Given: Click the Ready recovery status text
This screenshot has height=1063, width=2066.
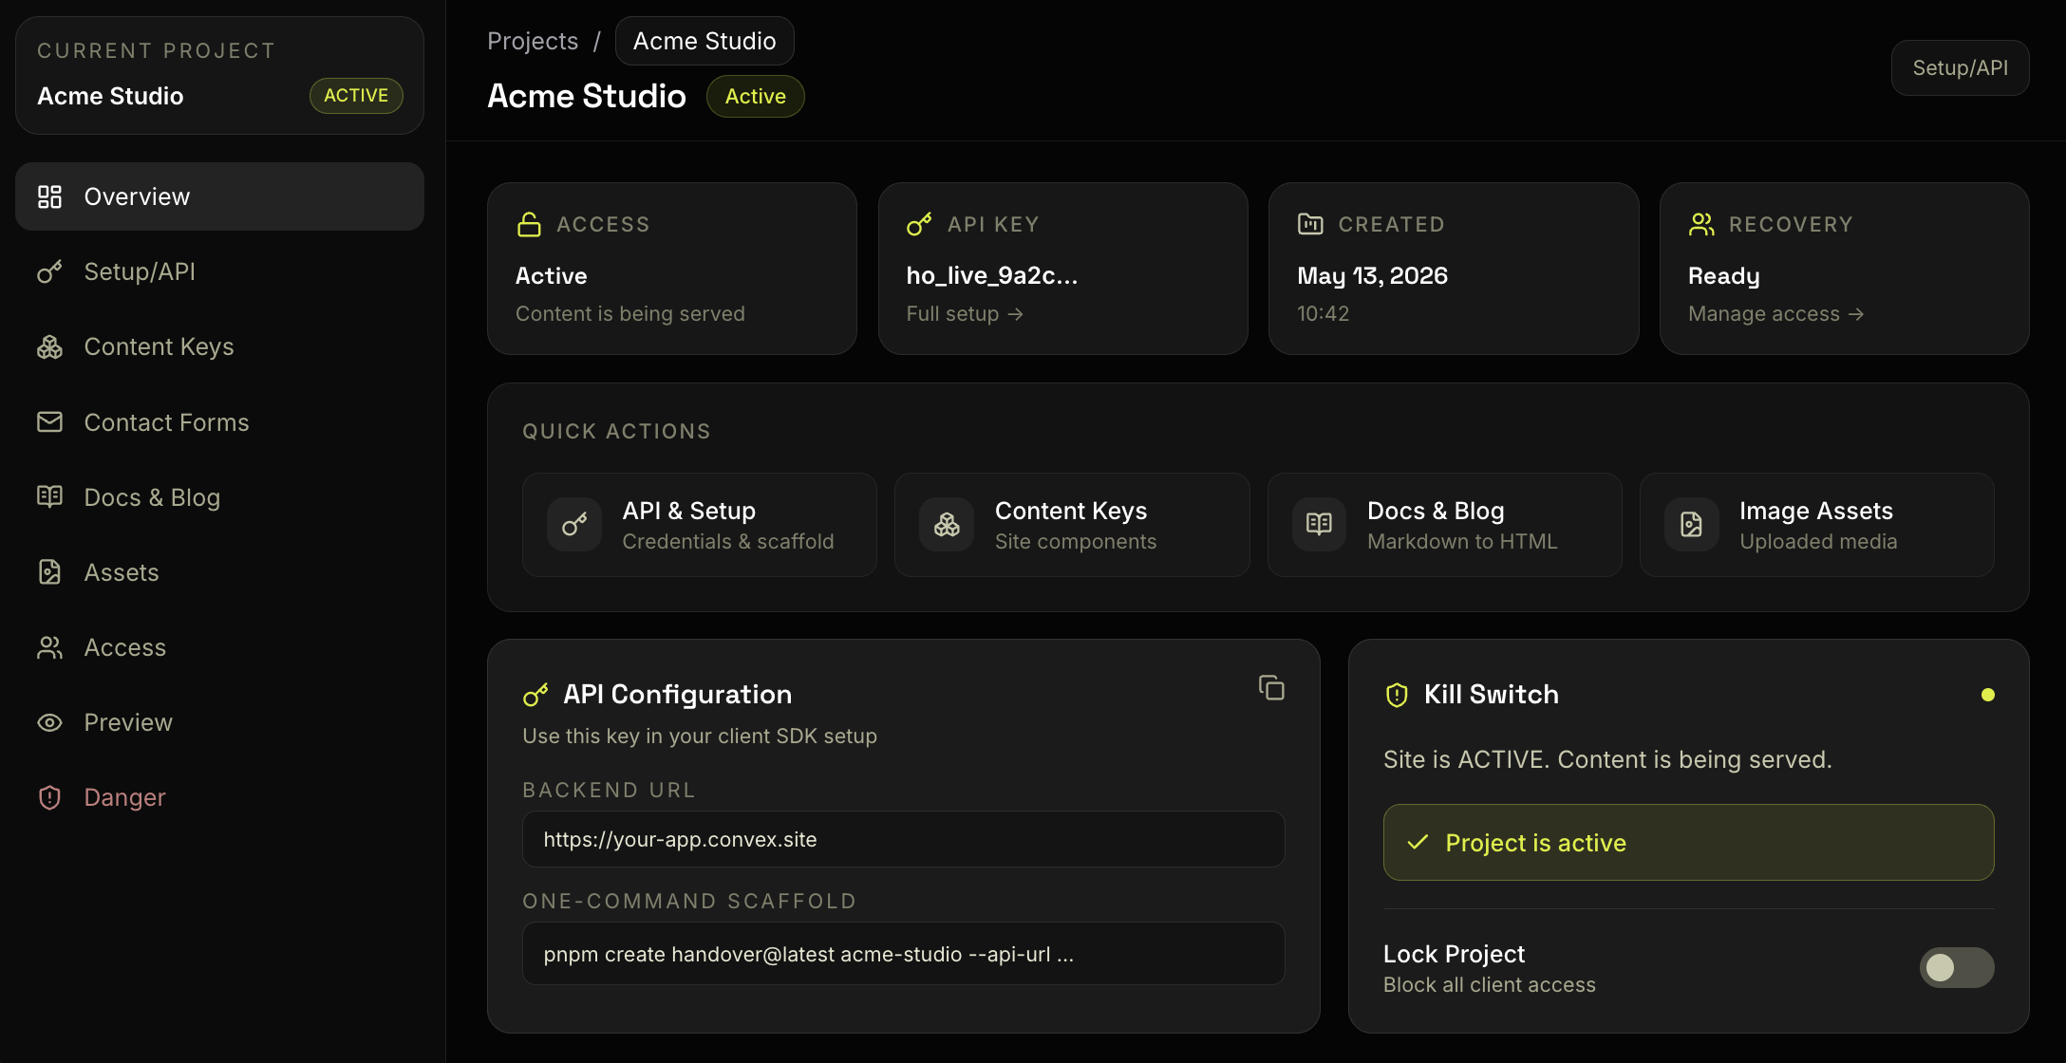Looking at the screenshot, I should [x=1724, y=276].
